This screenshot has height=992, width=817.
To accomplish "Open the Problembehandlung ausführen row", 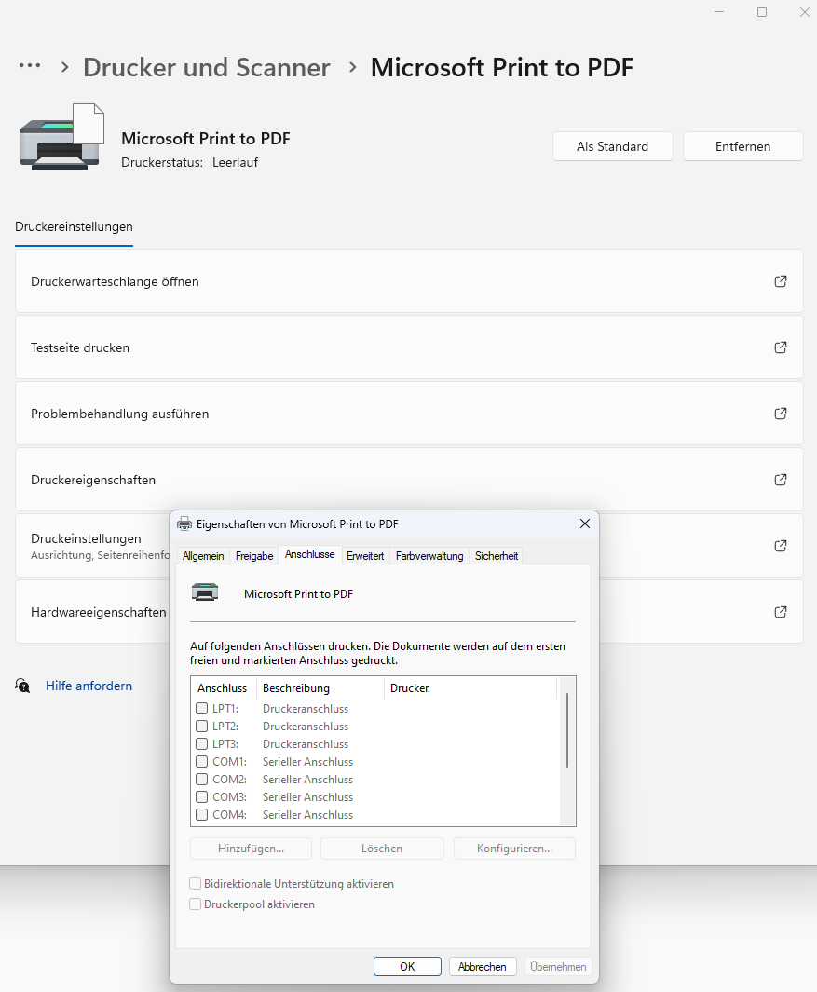I will [410, 414].
